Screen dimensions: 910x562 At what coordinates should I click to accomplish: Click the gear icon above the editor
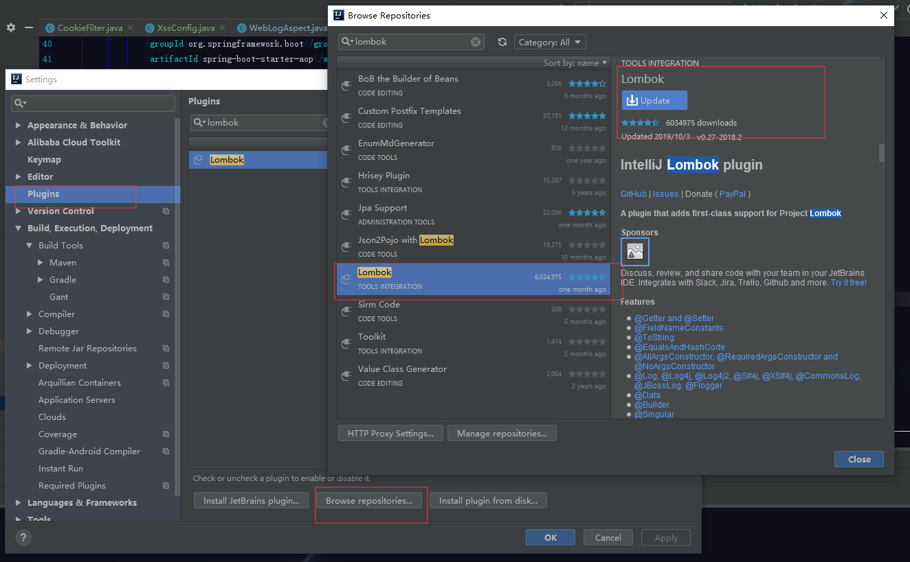coord(10,27)
